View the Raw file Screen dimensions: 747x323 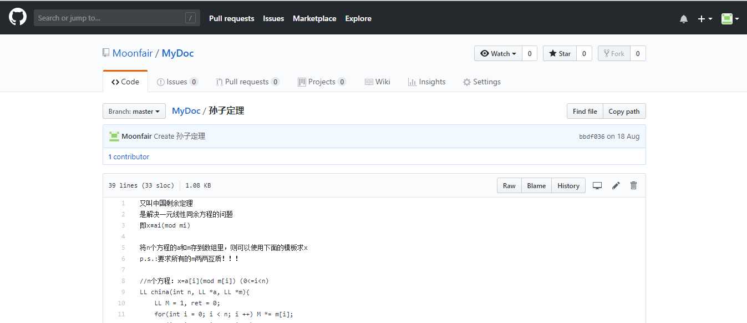[509, 185]
